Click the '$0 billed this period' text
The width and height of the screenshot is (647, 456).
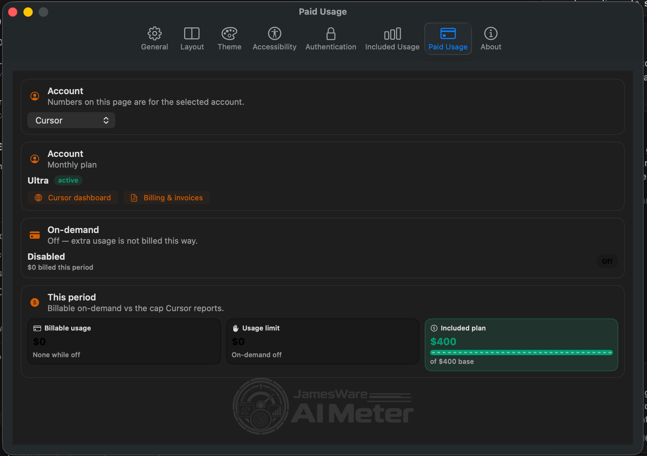point(60,267)
